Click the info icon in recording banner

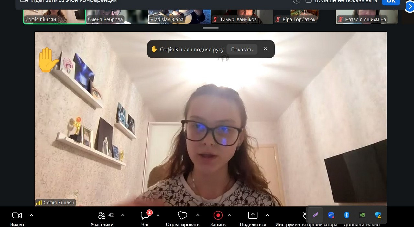point(297,1)
